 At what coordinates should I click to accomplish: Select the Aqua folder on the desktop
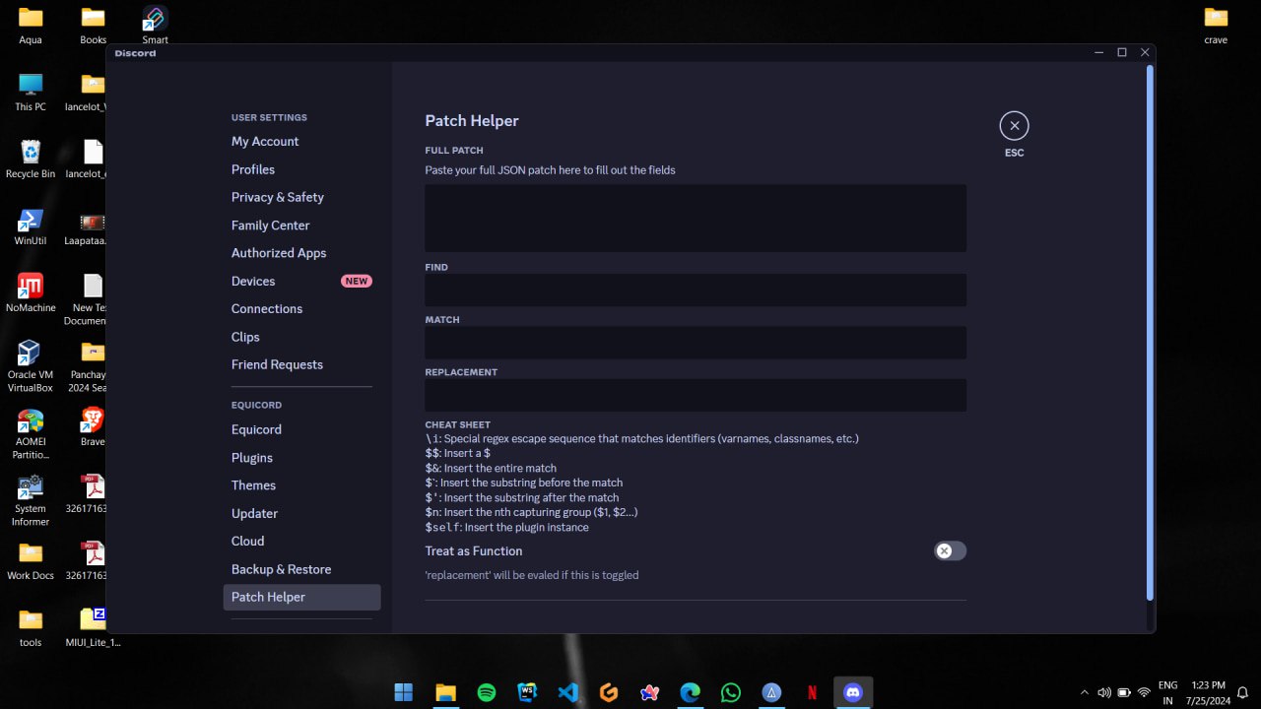pos(31,26)
